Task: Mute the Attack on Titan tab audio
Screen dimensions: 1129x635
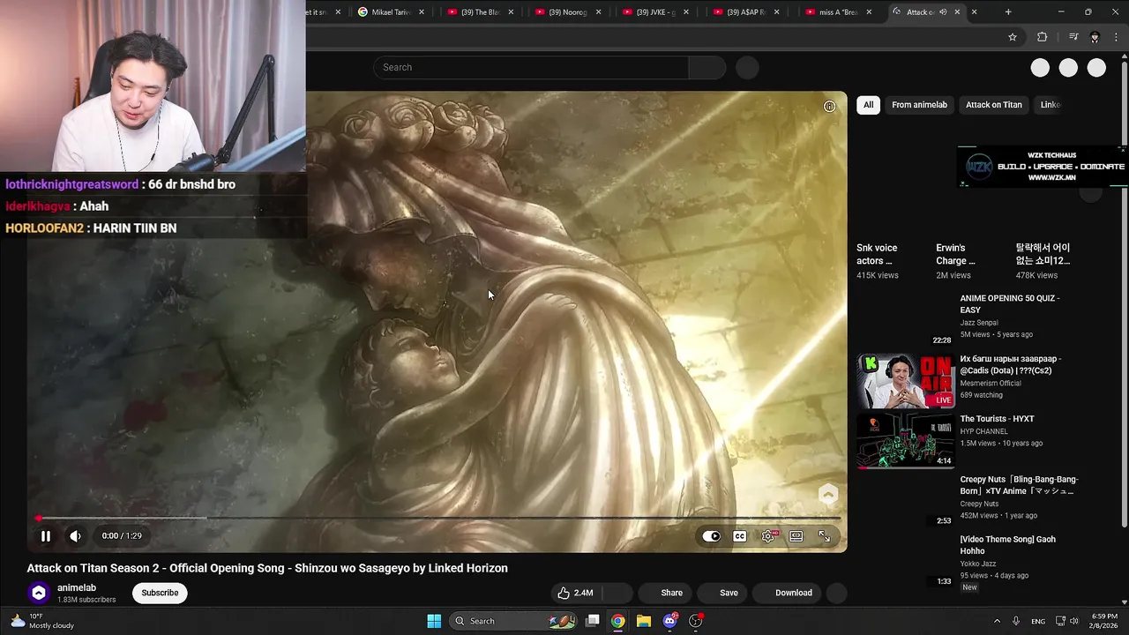Action: point(943,12)
